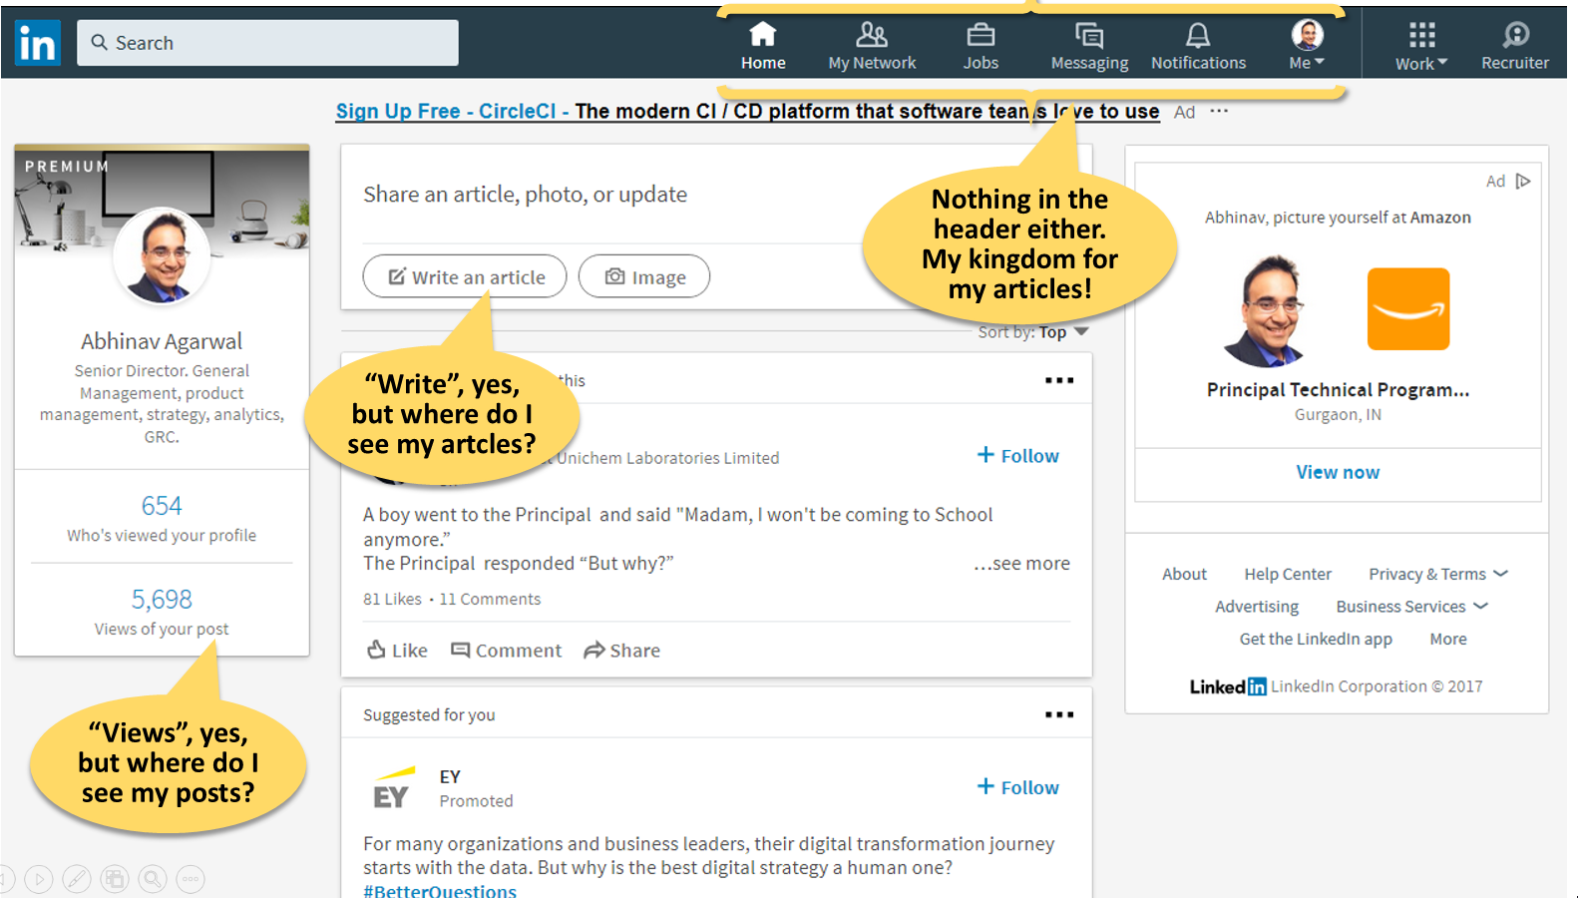Open the ellipsis menu on the Unichem post
The width and height of the screenshot is (1578, 898).
click(x=1059, y=380)
